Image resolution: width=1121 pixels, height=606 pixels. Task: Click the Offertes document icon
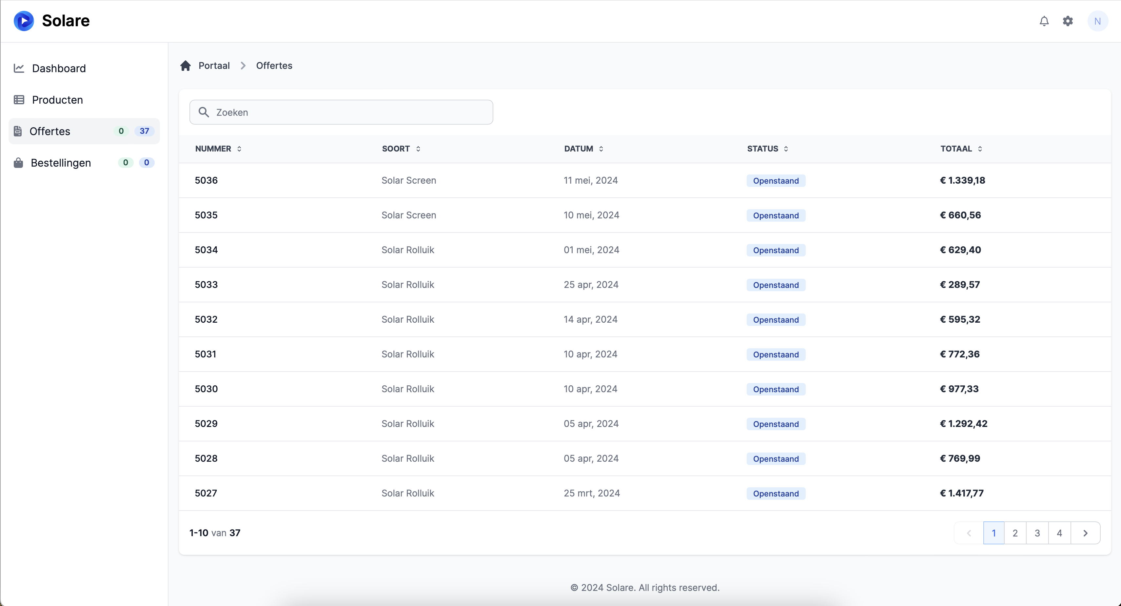pyautogui.click(x=18, y=131)
